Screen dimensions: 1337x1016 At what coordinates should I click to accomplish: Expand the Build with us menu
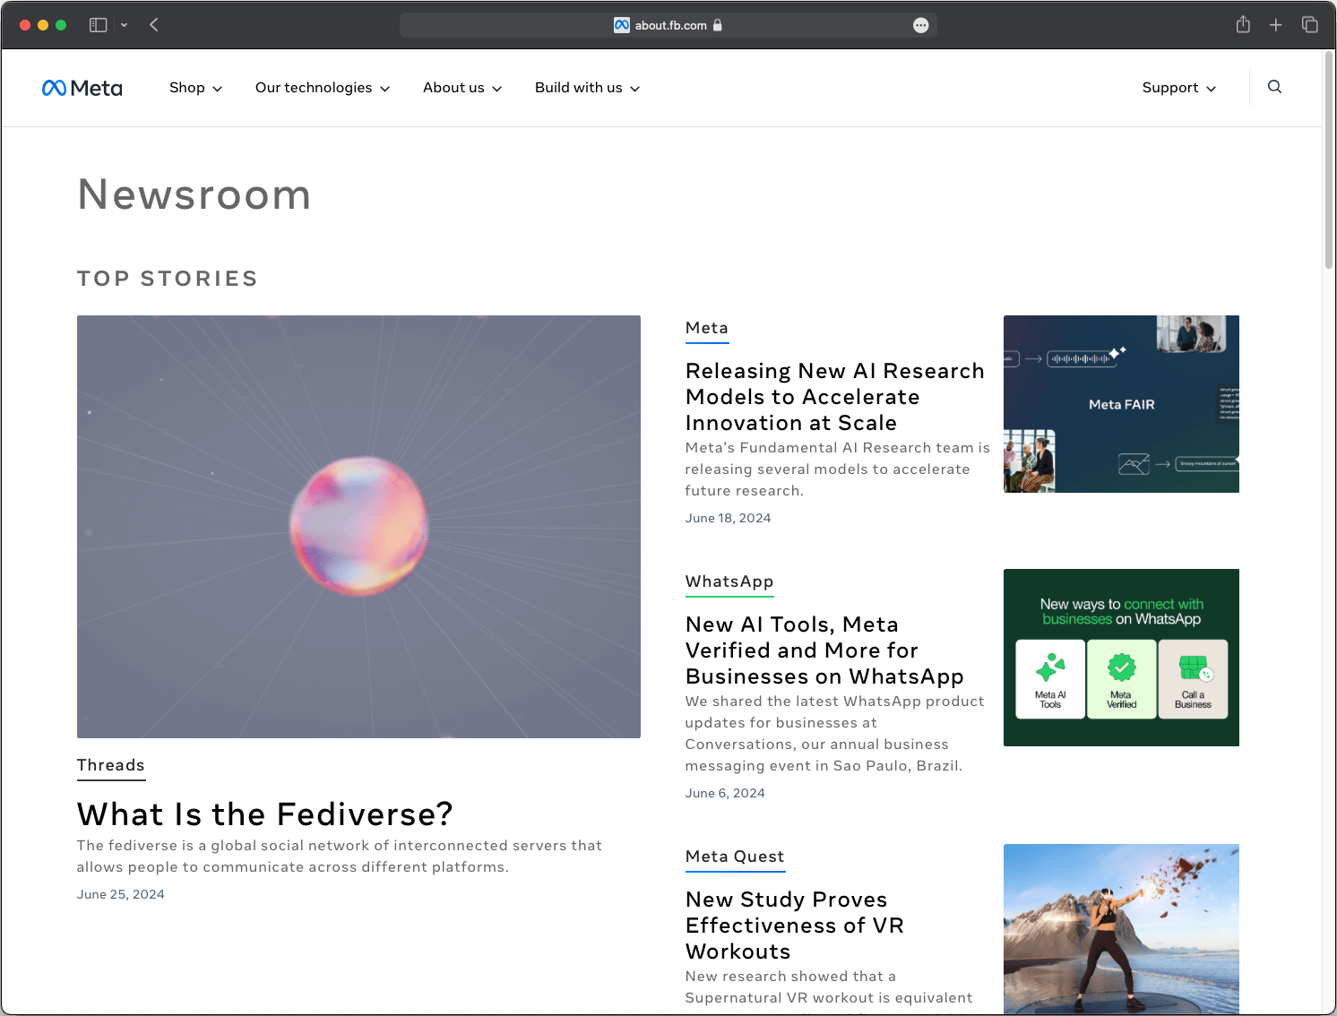pos(587,87)
